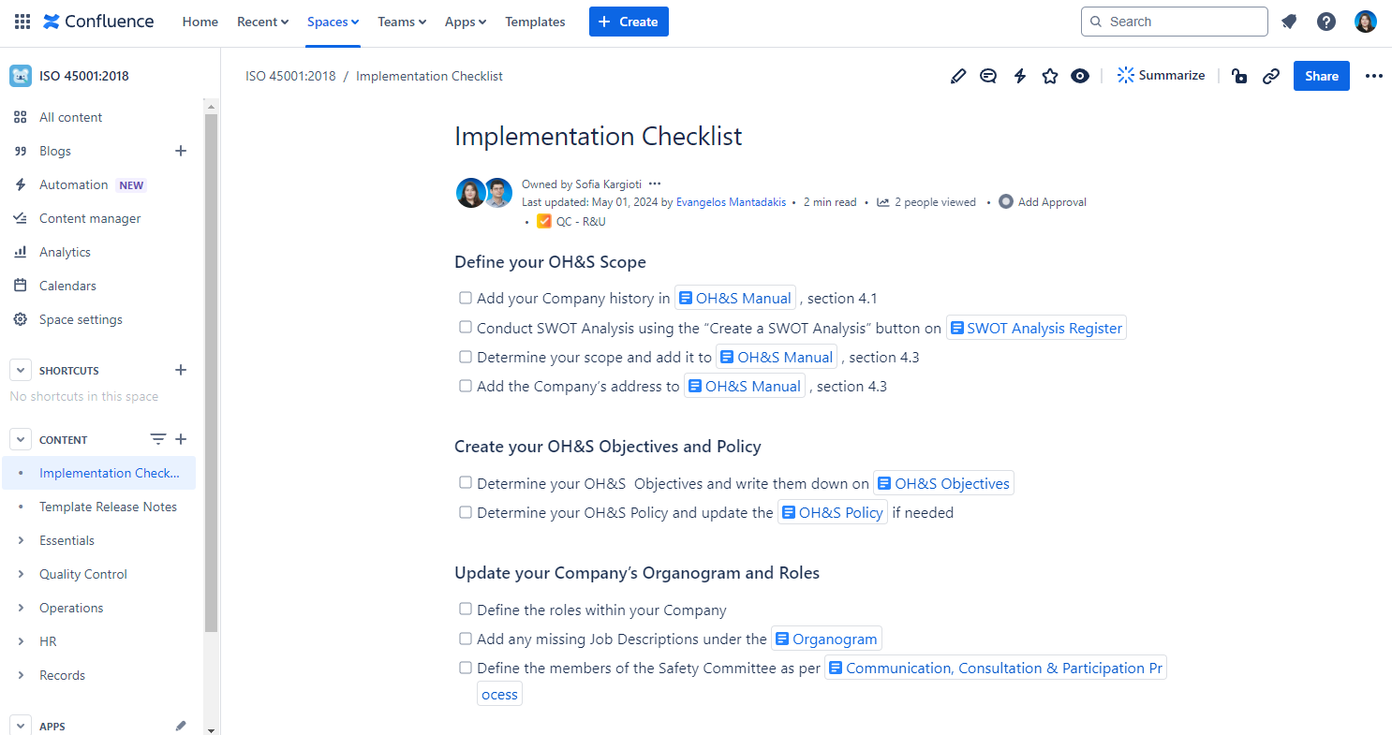Open the notifications bell
The image size is (1392, 735).
1289,22
